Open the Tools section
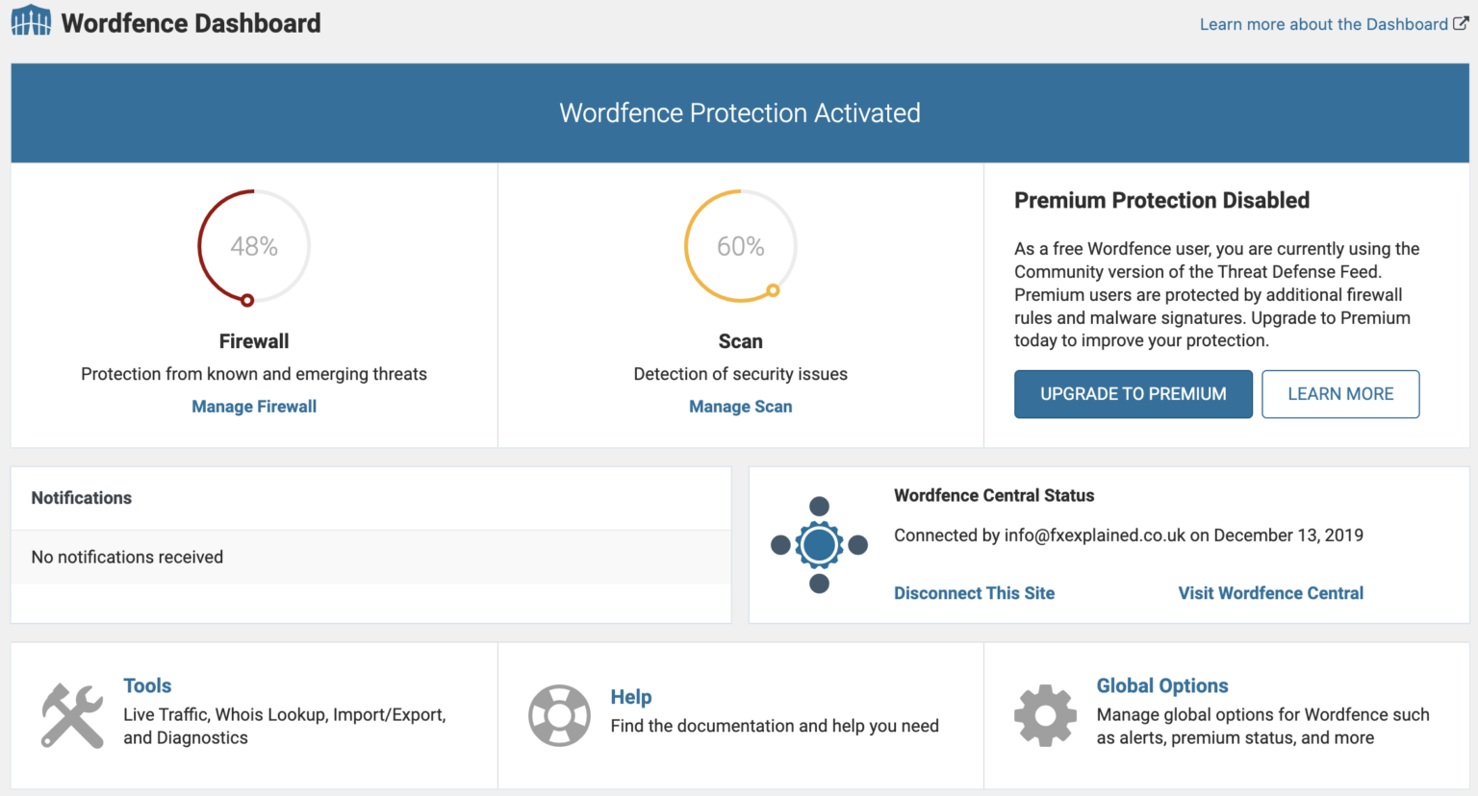Image resolution: width=1478 pixels, height=796 pixels. 146,685
